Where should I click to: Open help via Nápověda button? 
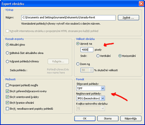[131, 119]
